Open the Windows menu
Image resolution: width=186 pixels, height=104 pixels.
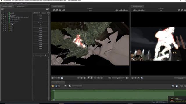click(11, 3)
